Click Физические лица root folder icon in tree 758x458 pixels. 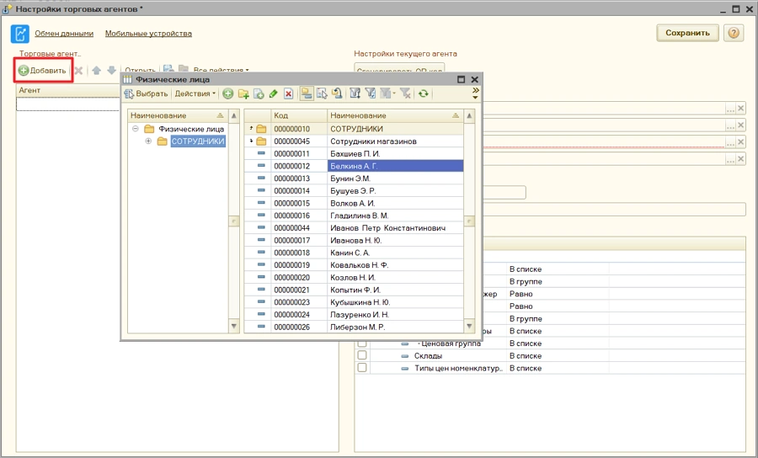tap(149, 129)
